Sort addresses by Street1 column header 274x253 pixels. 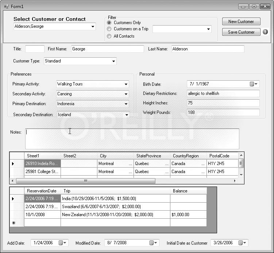pyautogui.click(x=42, y=156)
